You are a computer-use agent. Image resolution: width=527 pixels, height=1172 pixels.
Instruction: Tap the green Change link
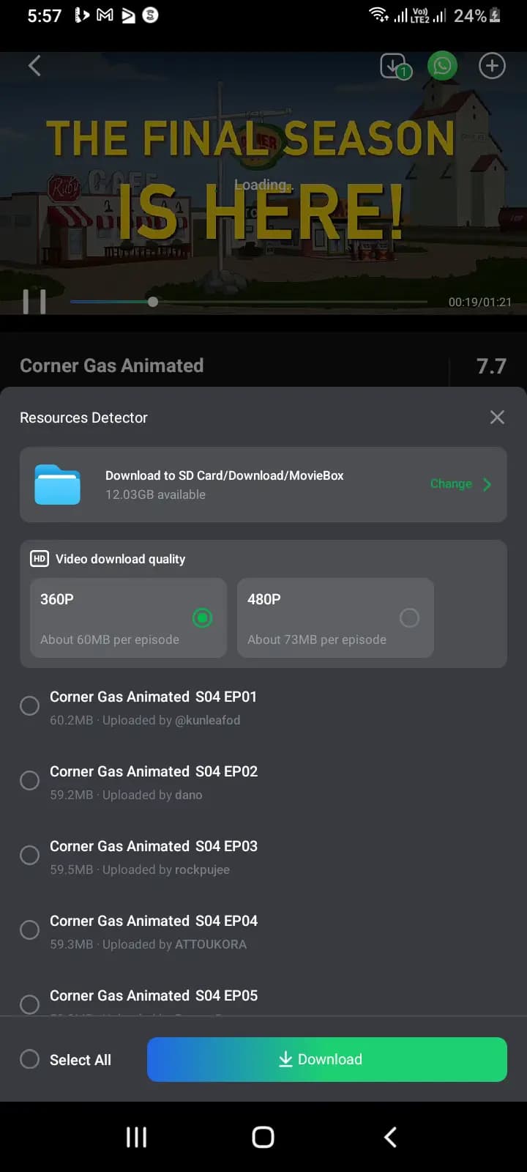(x=451, y=484)
